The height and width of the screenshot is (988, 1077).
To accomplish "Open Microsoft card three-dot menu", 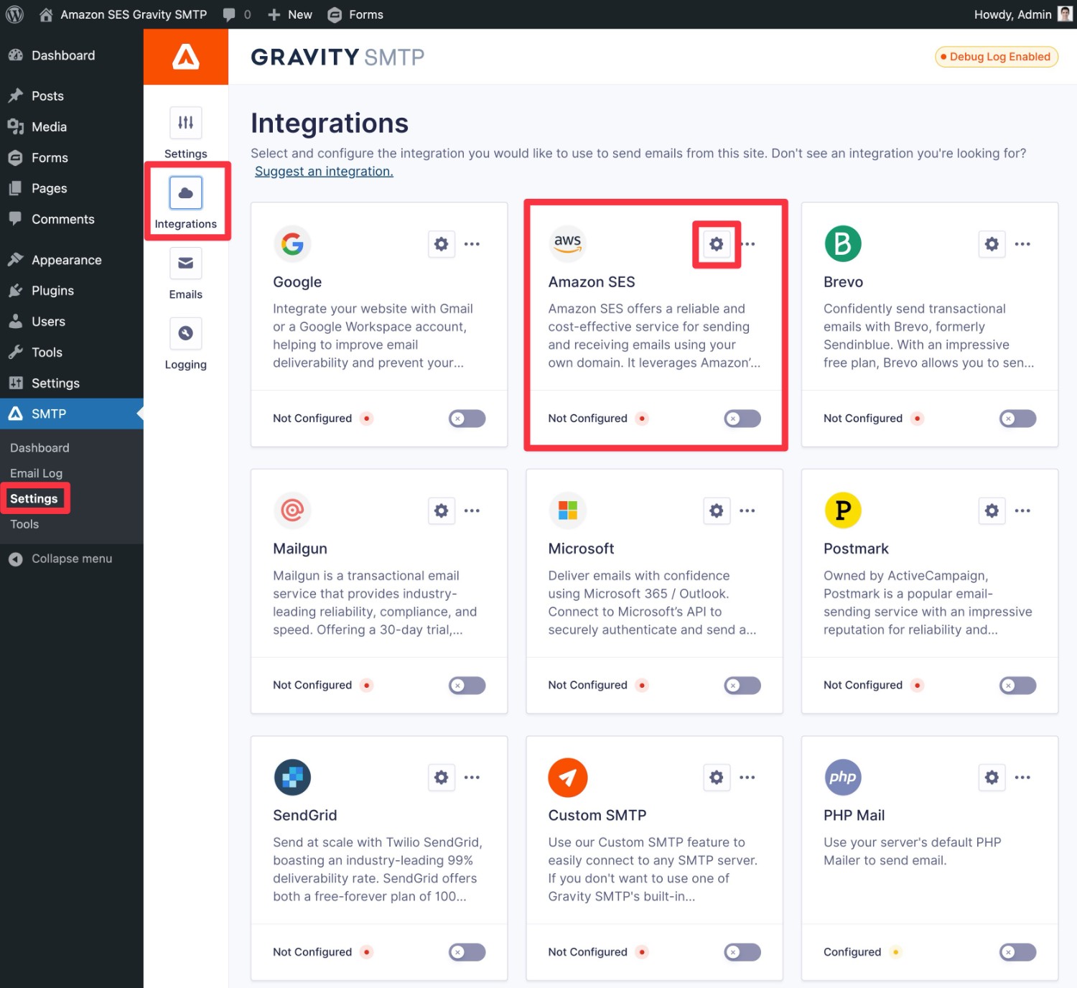I will (747, 511).
